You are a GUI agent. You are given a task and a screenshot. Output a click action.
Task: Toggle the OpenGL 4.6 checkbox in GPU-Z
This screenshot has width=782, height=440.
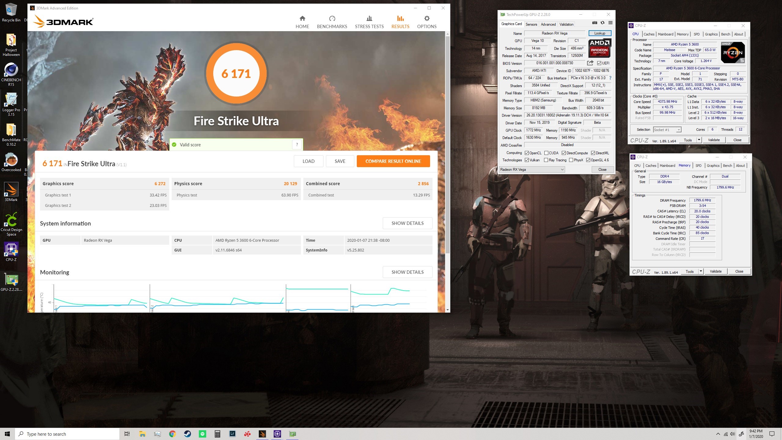tap(588, 160)
